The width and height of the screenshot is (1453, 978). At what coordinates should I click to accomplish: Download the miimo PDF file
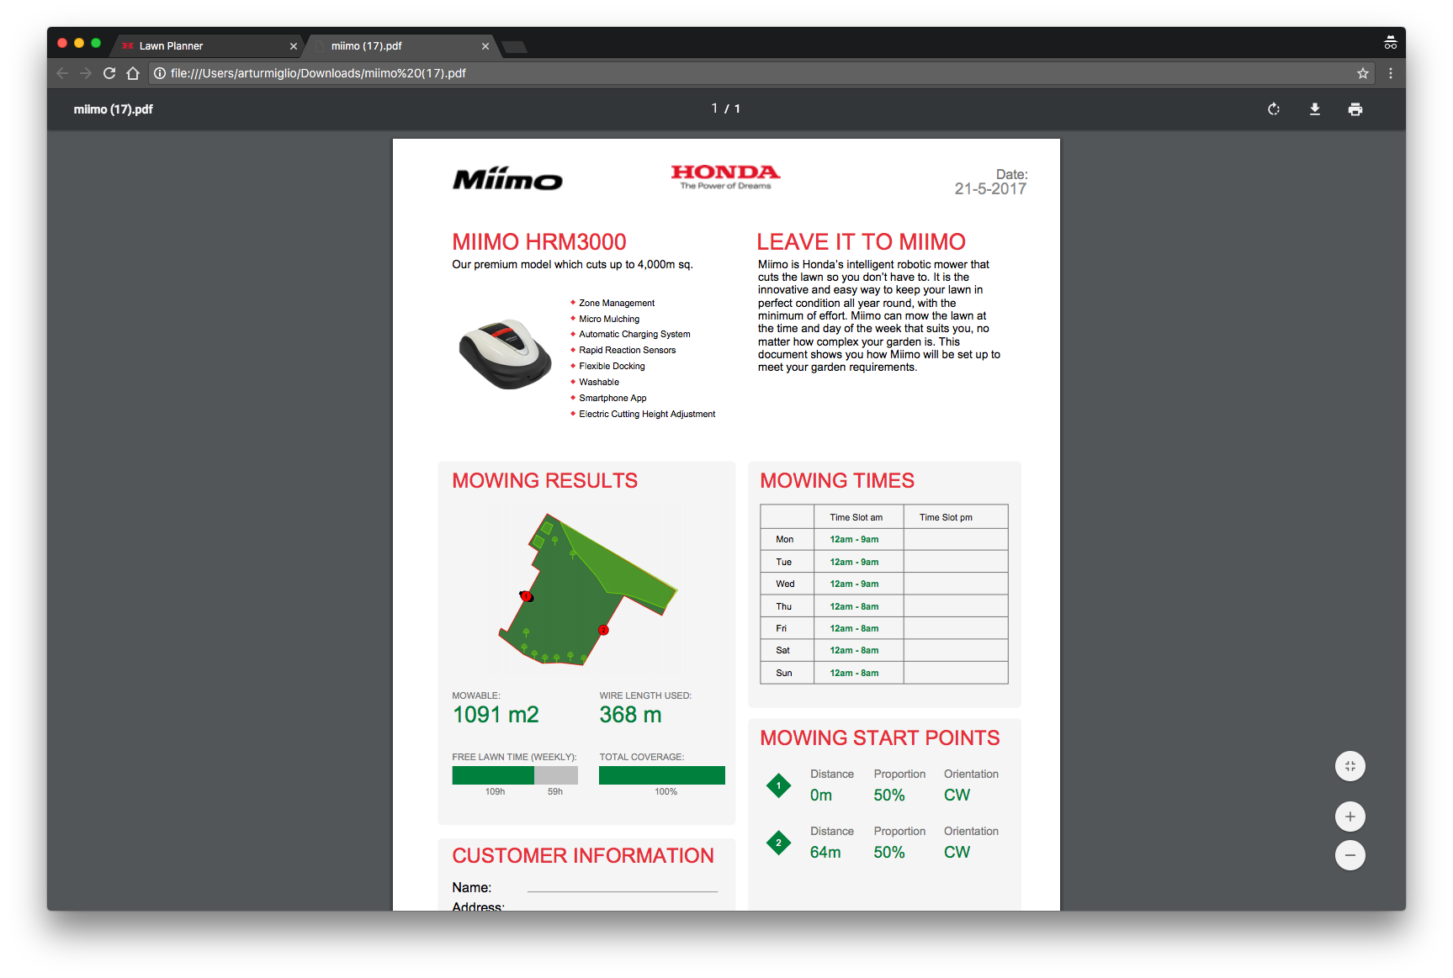(x=1314, y=109)
